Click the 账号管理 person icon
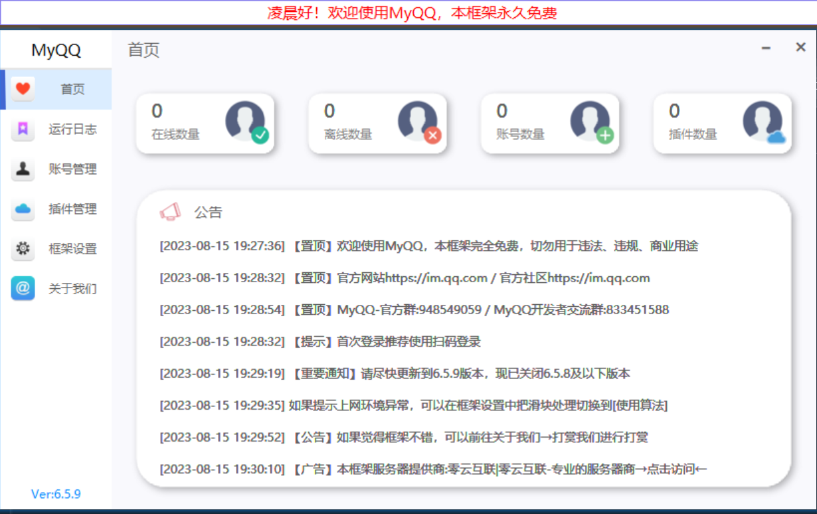817x514 pixels. pyautogui.click(x=22, y=169)
